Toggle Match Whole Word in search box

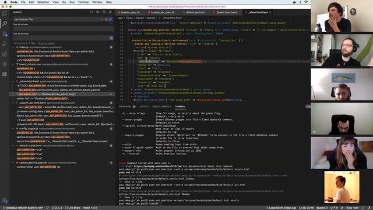pyautogui.click(x=106, y=19)
